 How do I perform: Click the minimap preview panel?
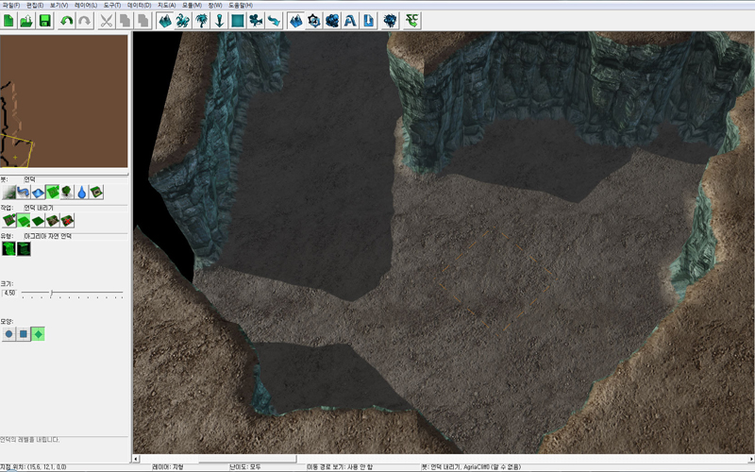(x=64, y=101)
